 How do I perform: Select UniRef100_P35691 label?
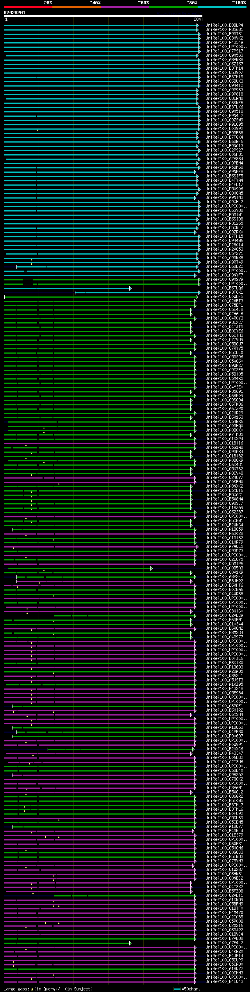click(224, 391)
